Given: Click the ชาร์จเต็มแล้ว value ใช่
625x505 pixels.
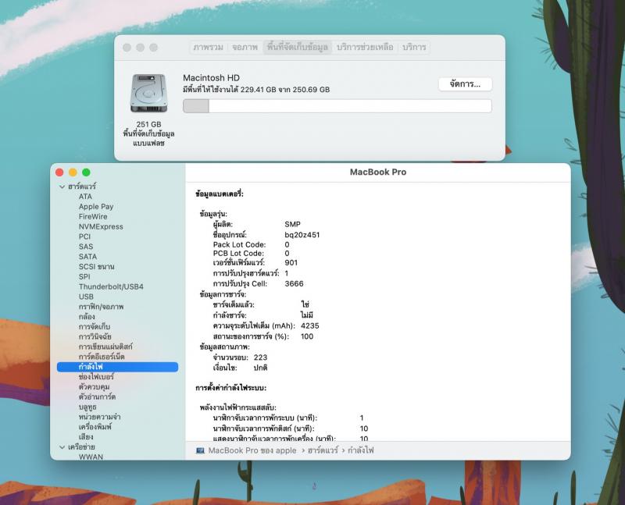Looking at the screenshot, I should (305, 304).
